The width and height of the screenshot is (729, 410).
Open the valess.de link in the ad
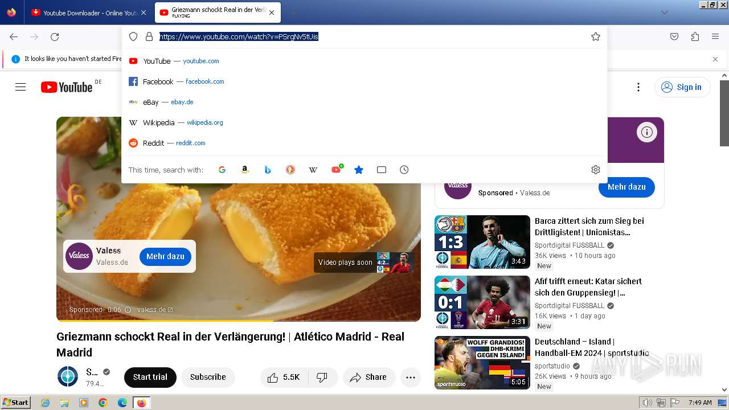pyautogui.click(x=155, y=310)
